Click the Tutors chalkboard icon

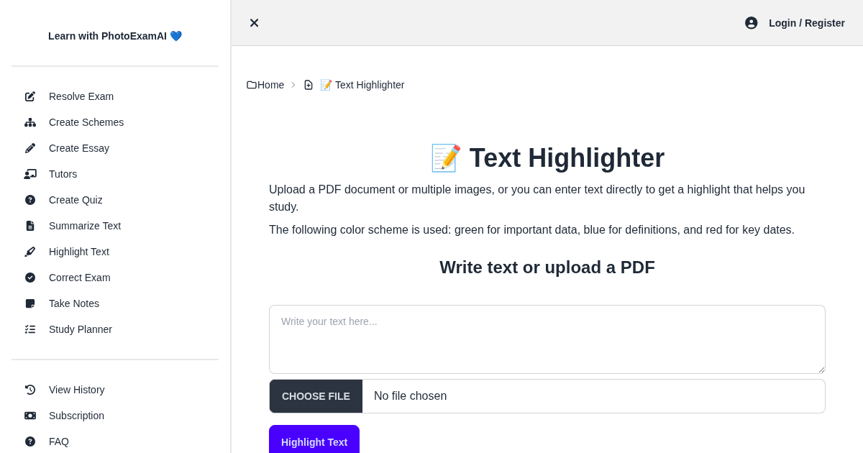[x=30, y=174]
